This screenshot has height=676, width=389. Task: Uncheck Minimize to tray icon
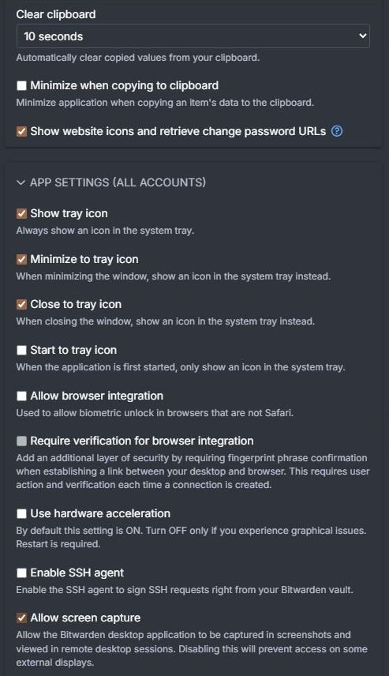[x=21, y=259]
